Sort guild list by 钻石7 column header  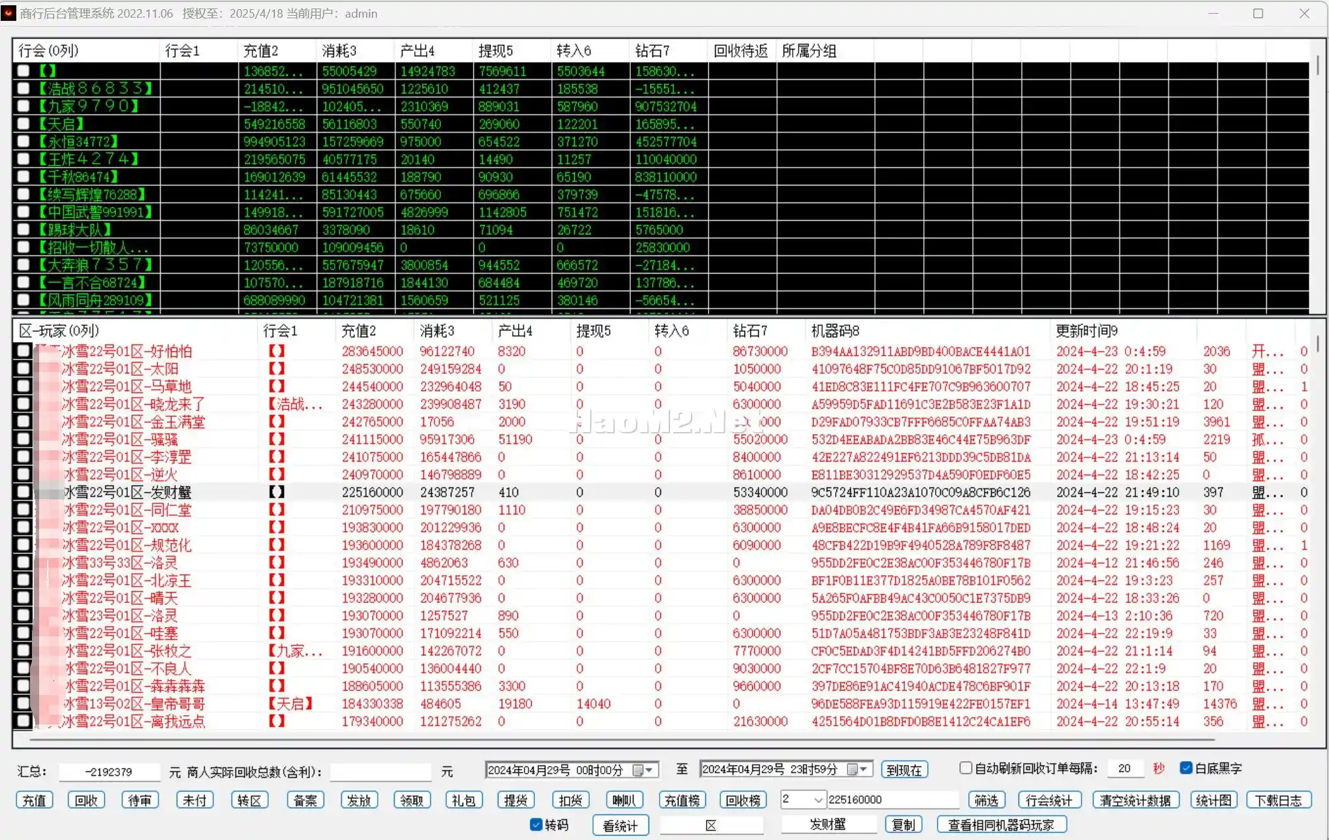[x=668, y=50]
